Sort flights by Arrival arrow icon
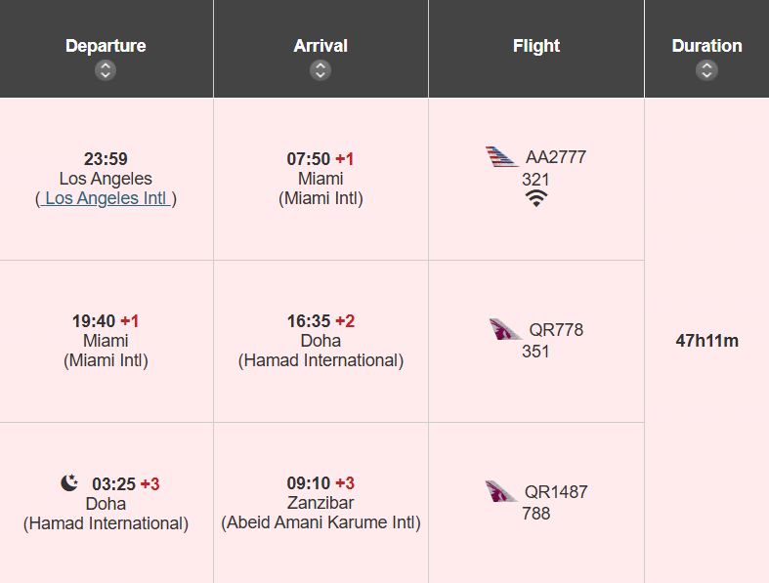This screenshot has width=769, height=583. coord(320,70)
